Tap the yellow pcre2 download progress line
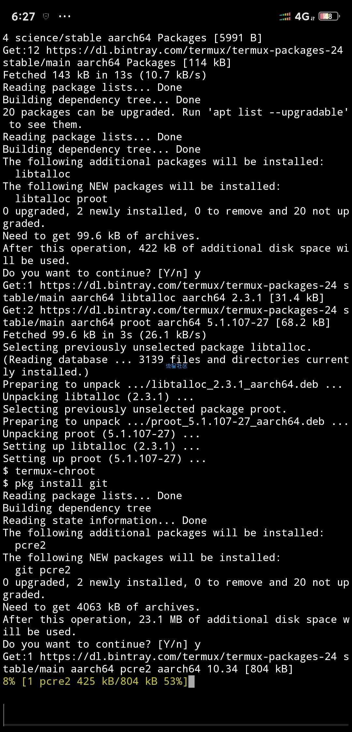 click(x=95, y=682)
